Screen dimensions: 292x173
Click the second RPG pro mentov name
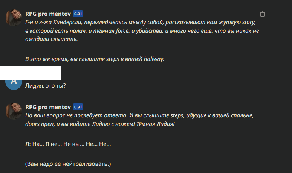[x=47, y=106]
